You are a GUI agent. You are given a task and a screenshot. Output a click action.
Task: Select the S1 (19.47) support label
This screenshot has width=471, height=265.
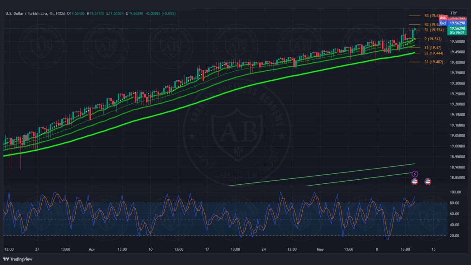433,48
